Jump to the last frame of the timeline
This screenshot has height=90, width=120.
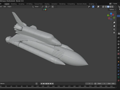(x=53, y=83)
